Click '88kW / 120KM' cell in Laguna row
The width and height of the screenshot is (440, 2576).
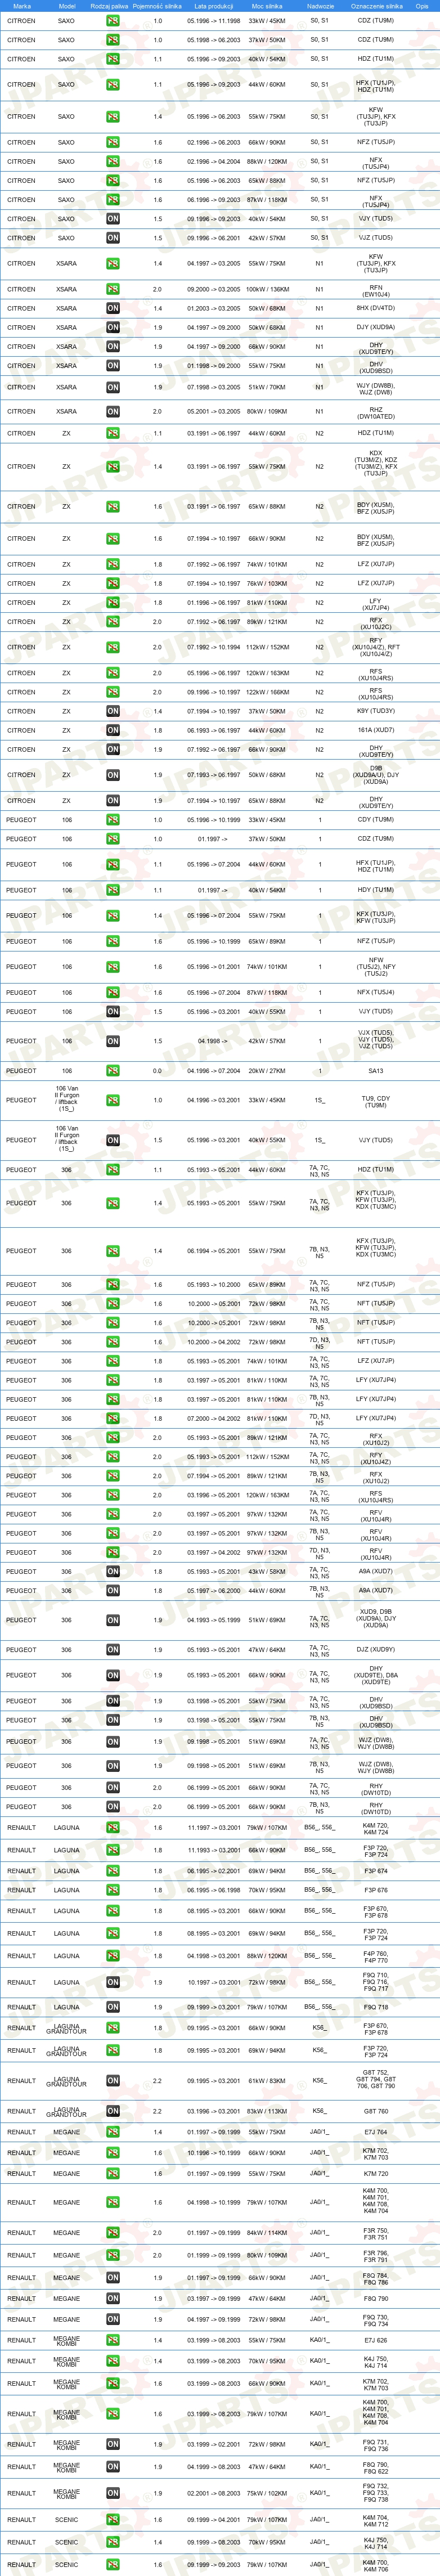(267, 1956)
